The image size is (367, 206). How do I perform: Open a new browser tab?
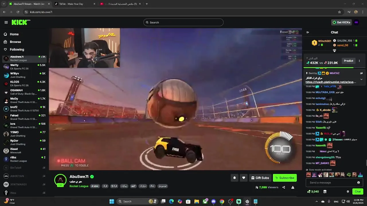click(x=147, y=4)
